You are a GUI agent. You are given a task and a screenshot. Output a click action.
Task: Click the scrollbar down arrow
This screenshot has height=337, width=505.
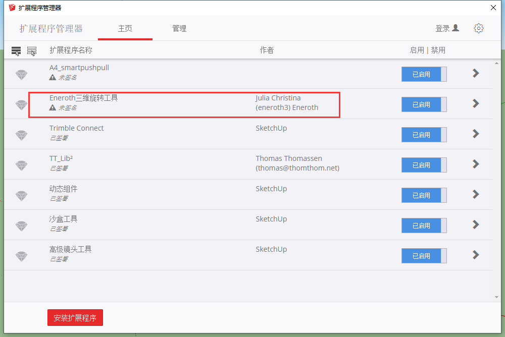tap(496, 297)
